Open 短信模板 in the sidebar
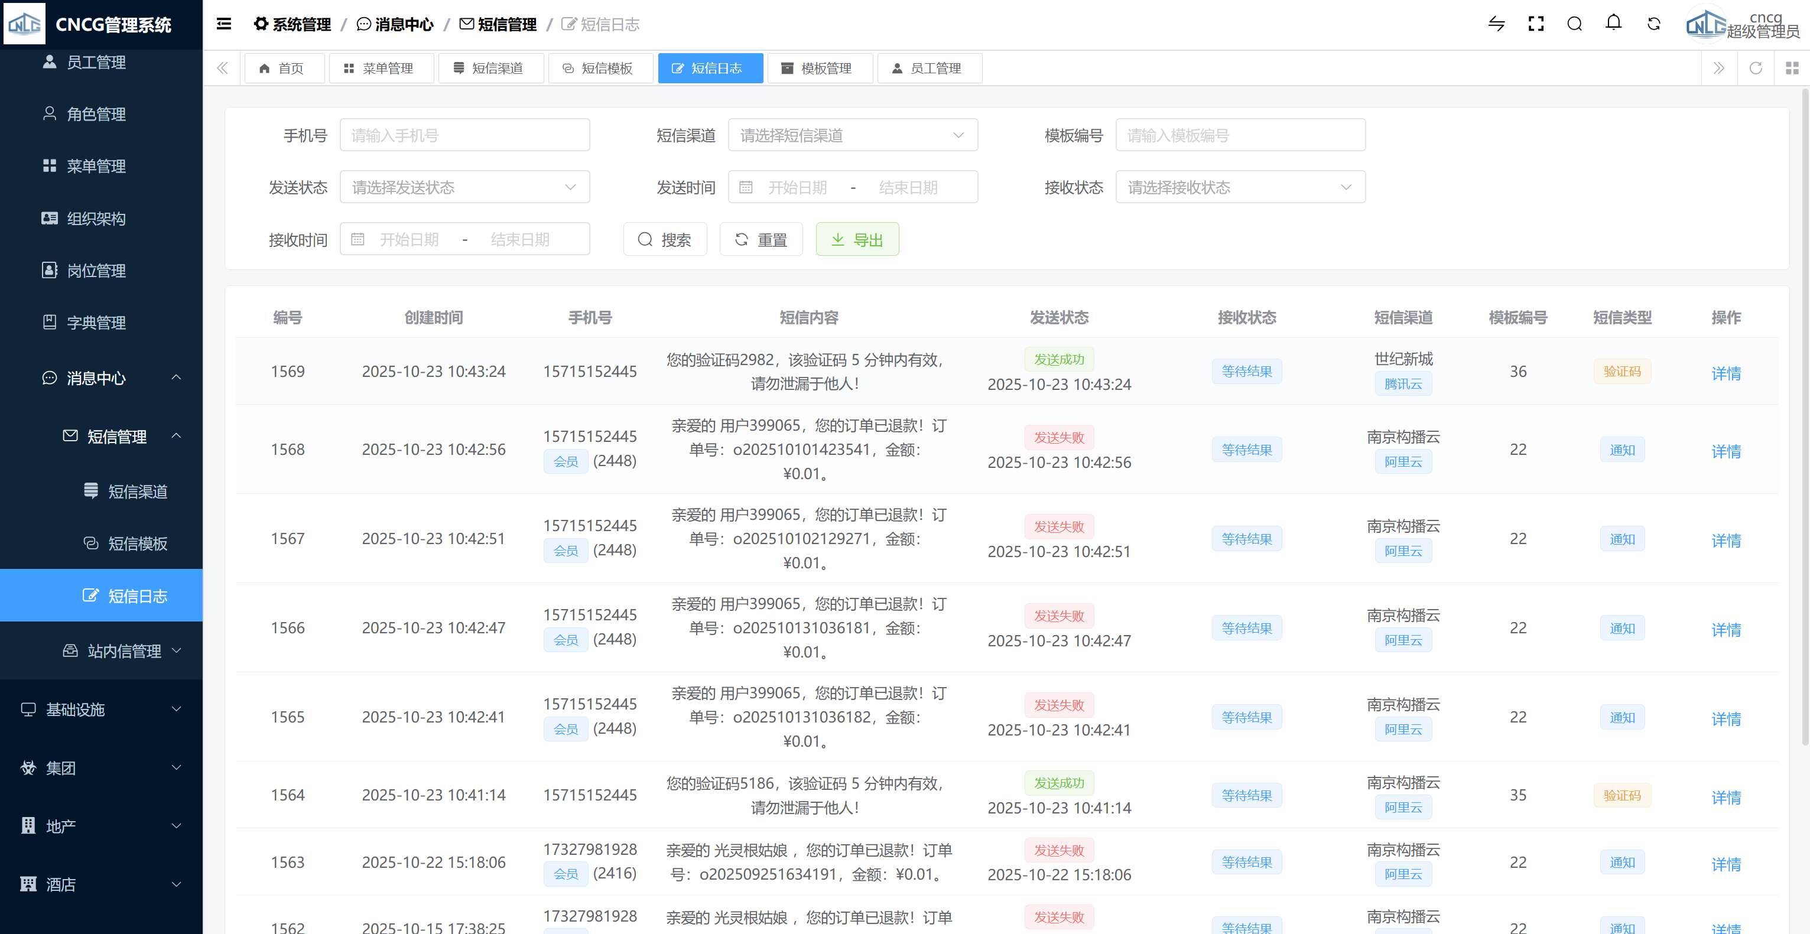This screenshot has width=1810, height=934. pos(137,544)
